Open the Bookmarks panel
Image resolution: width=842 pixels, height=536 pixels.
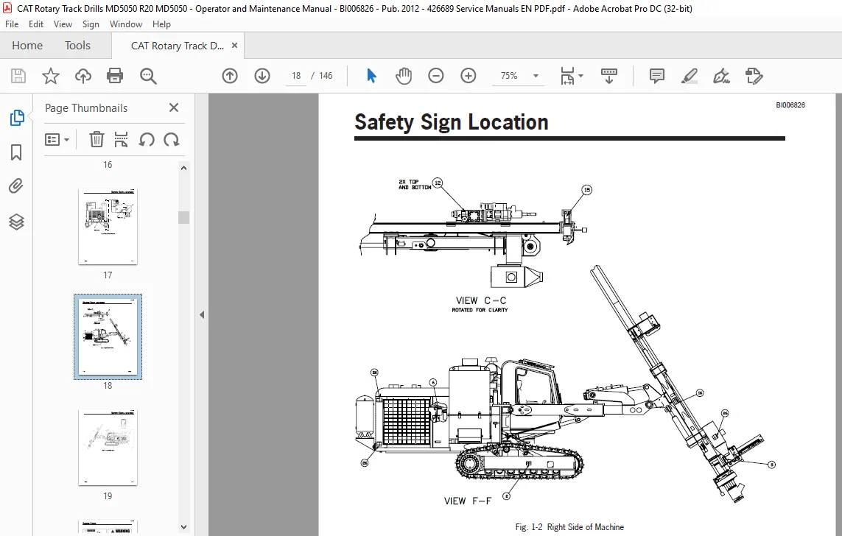(16, 152)
